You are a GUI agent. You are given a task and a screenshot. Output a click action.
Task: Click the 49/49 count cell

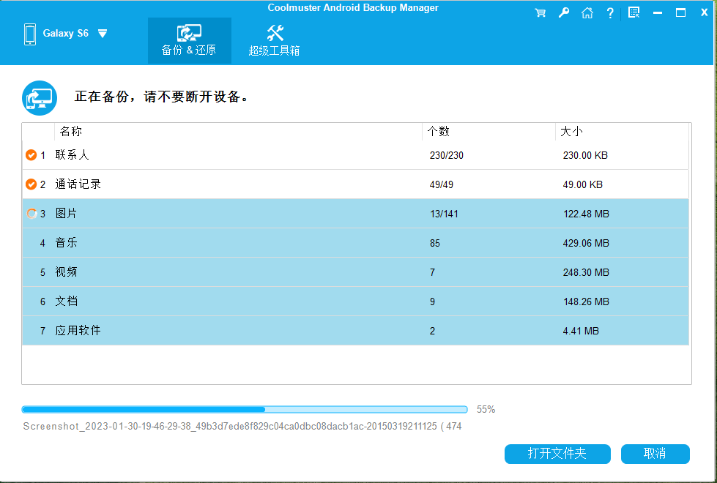(x=442, y=184)
